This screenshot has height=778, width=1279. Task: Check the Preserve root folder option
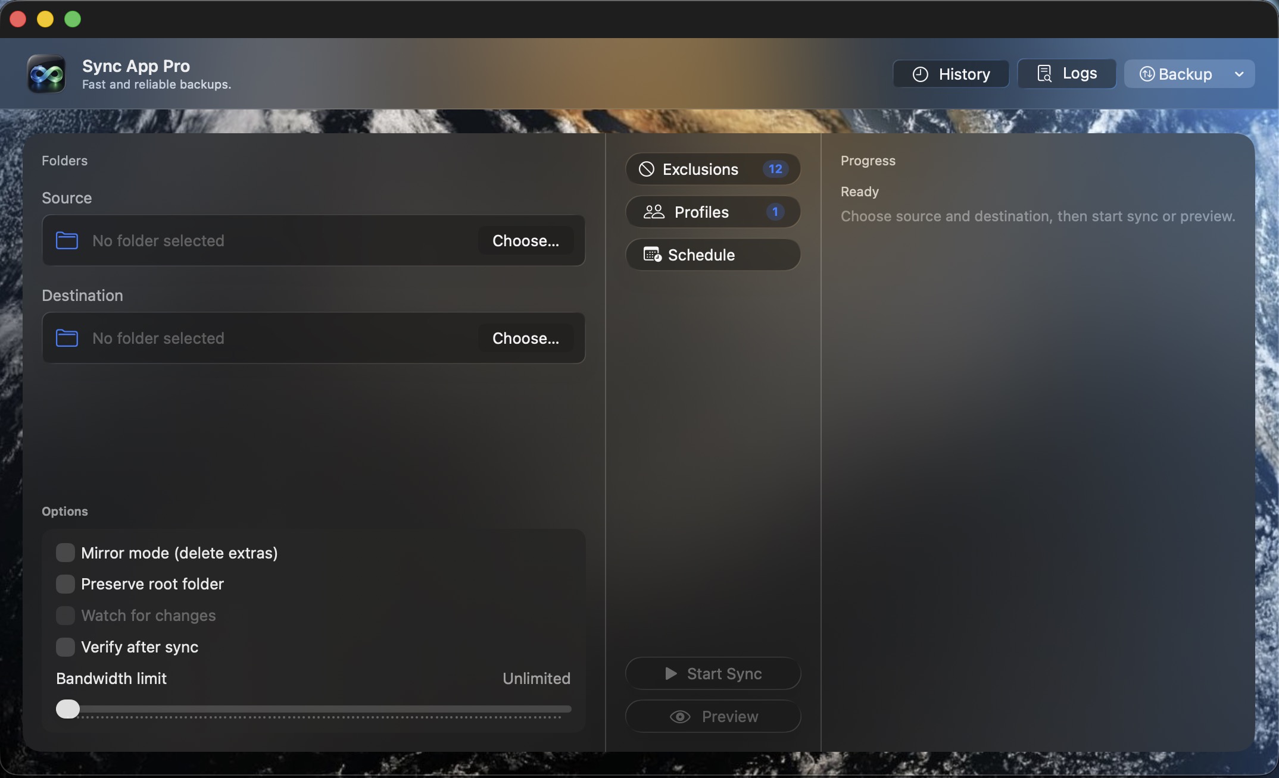pyautogui.click(x=65, y=584)
